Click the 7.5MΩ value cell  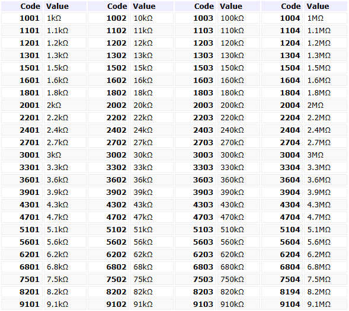(326, 280)
